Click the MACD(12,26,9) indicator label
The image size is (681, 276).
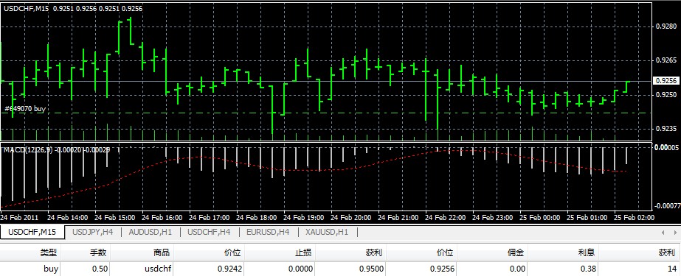click(28, 149)
